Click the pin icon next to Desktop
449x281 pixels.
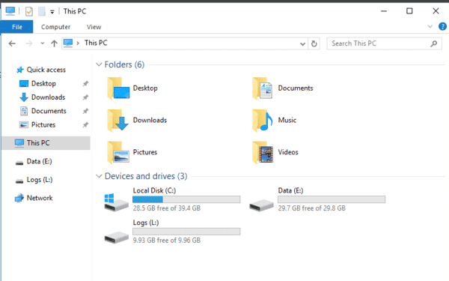85,84
